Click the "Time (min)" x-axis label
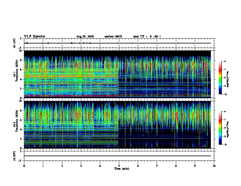The image size is (241, 186). click(x=122, y=169)
